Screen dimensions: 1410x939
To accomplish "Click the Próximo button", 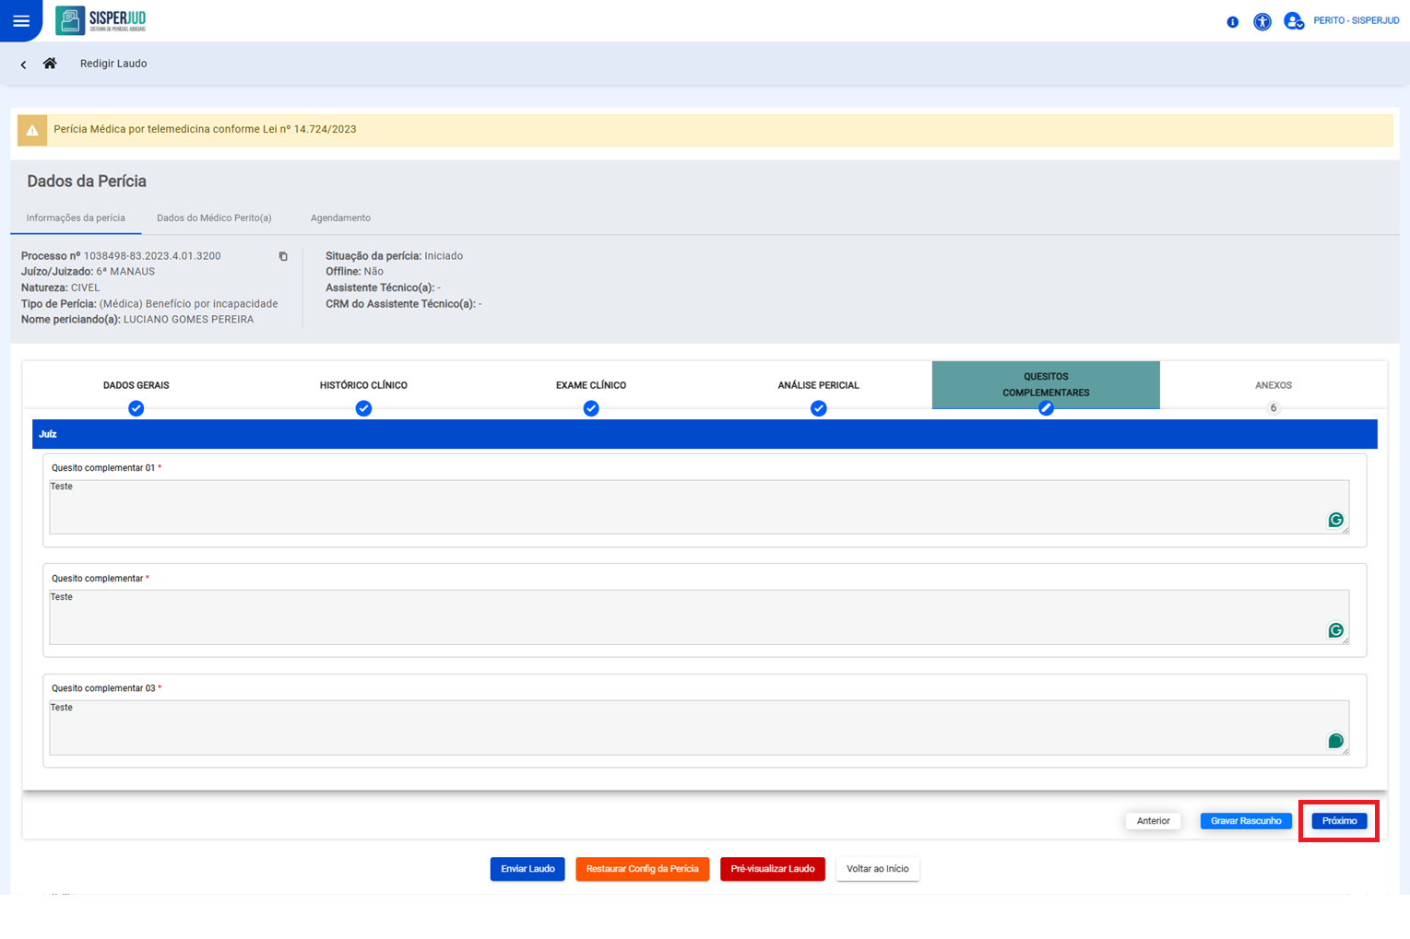I will click(x=1339, y=821).
